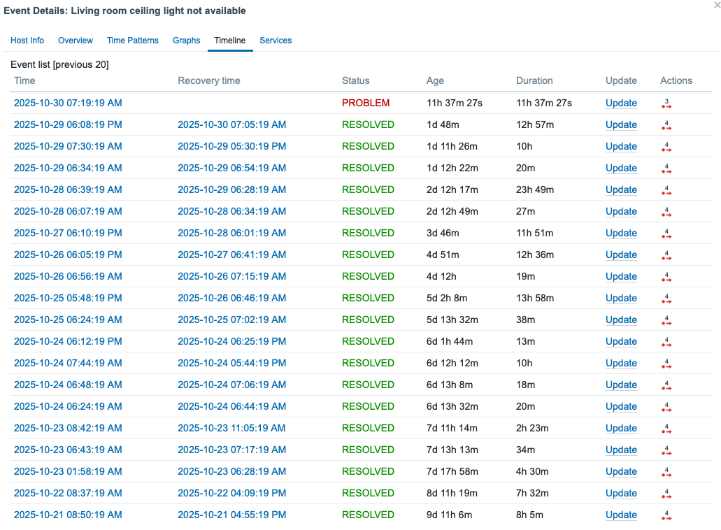
Task: Open the 2025-10-30 07:19:19 AM event time link
Action: [x=66, y=103]
